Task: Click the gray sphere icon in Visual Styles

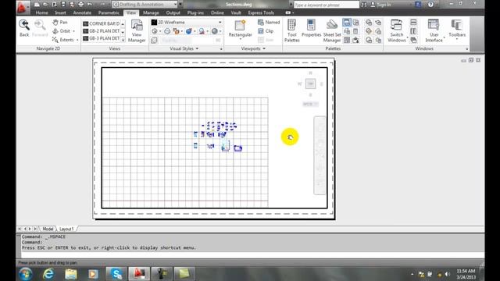Action: 214,31
